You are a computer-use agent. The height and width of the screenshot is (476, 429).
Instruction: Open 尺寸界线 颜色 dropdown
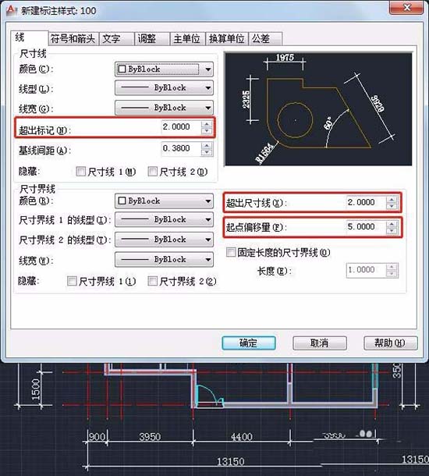coord(164,201)
